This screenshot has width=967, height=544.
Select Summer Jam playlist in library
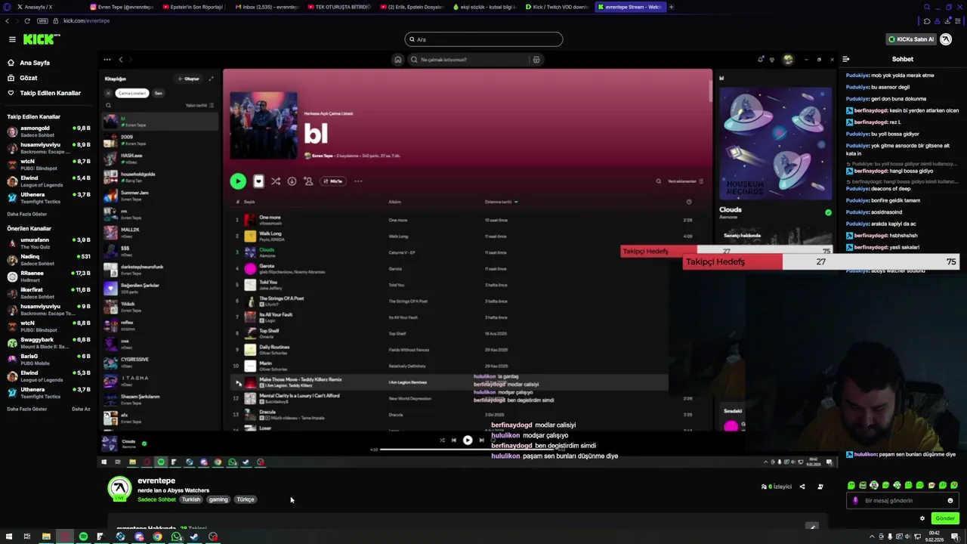click(x=160, y=196)
